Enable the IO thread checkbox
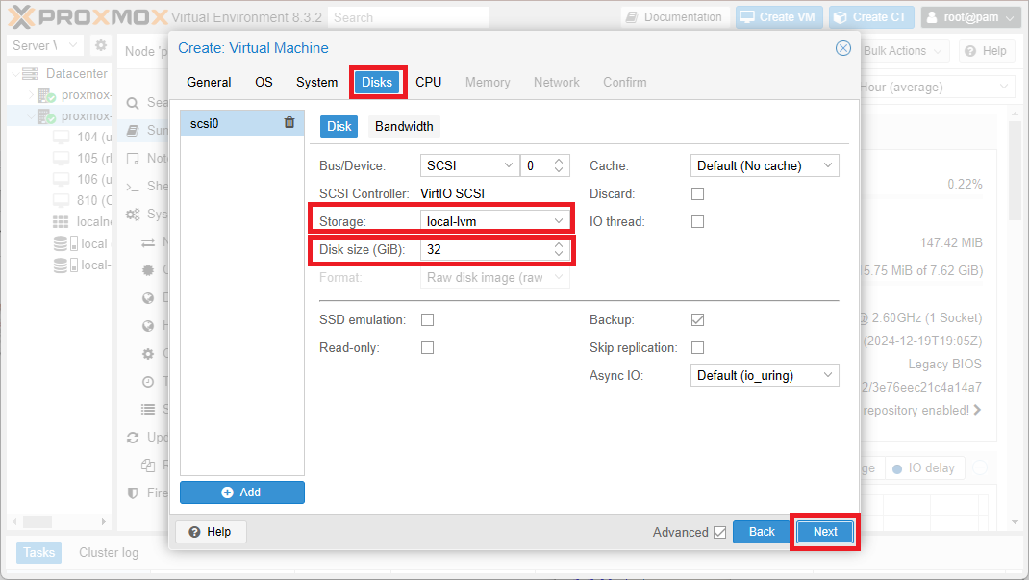 coord(697,222)
